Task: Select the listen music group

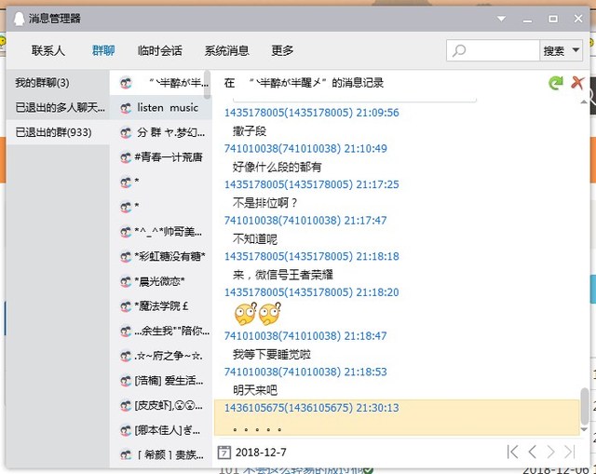Action: point(168,108)
